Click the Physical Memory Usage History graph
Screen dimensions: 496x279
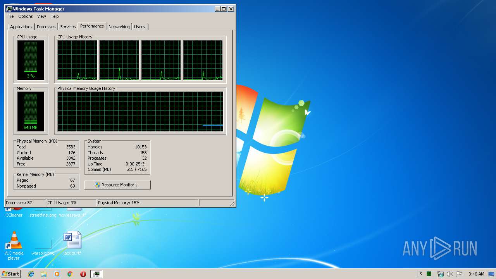(140, 112)
